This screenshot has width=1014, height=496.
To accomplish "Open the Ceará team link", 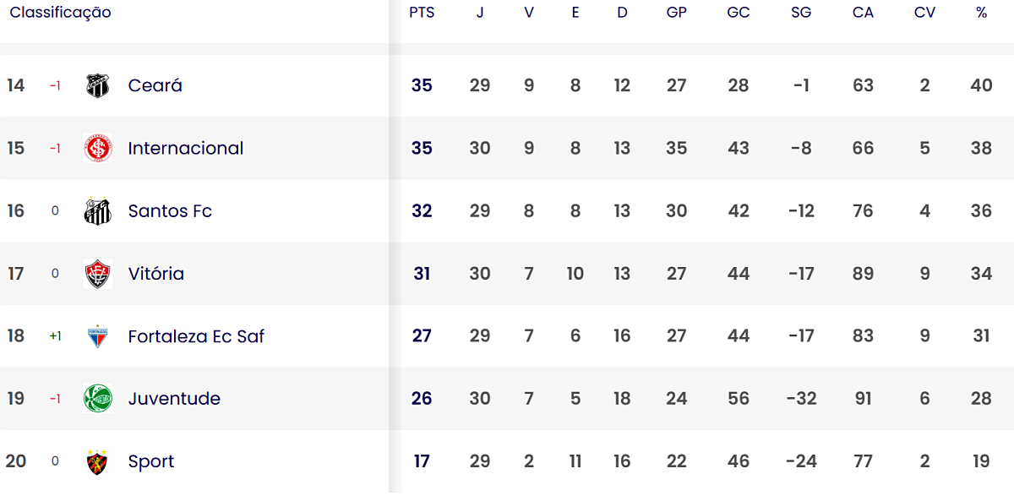I will (x=155, y=85).
